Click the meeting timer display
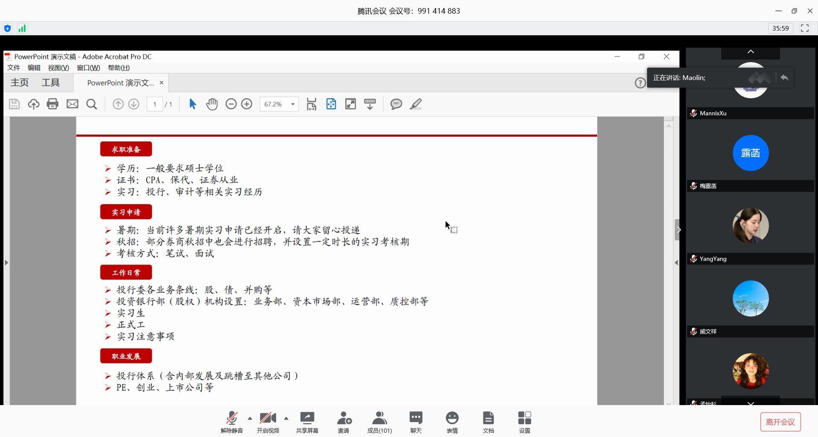Screen dimensions: 818x437 (x=780, y=29)
